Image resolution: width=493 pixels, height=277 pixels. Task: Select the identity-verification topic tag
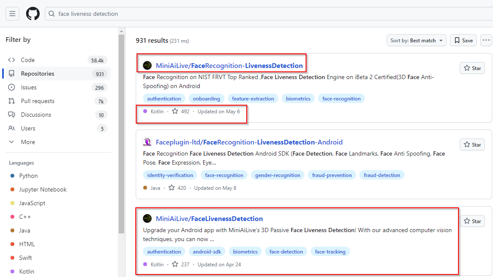point(170,175)
